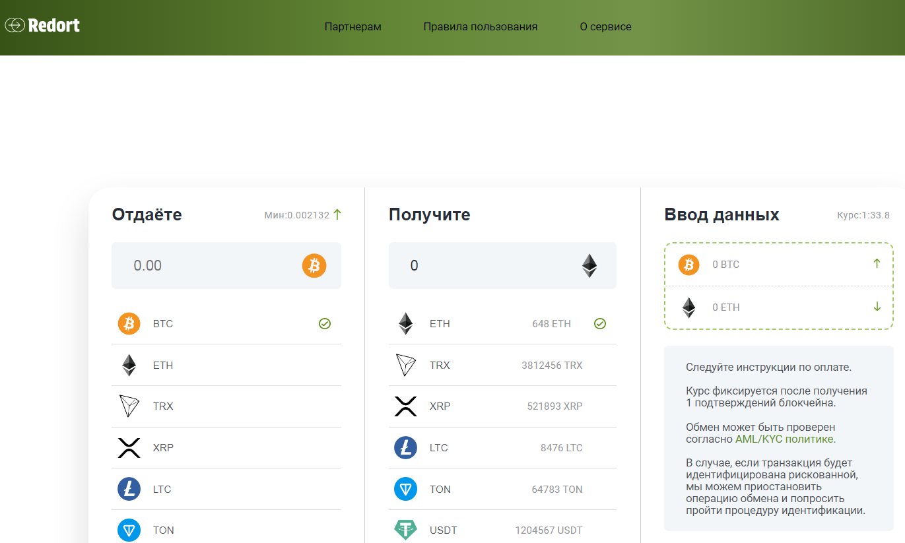Viewport: 905px width, 543px height.
Task: Click down arrow in the 0 ETH row
Action: click(877, 306)
